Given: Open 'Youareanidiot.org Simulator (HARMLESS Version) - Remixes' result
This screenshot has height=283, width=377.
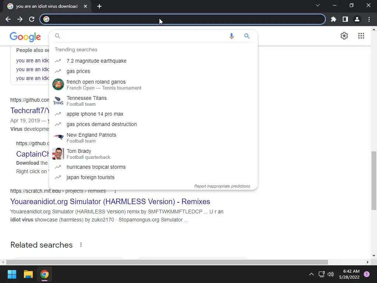Looking at the screenshot, I should click(x=110, y=202).
